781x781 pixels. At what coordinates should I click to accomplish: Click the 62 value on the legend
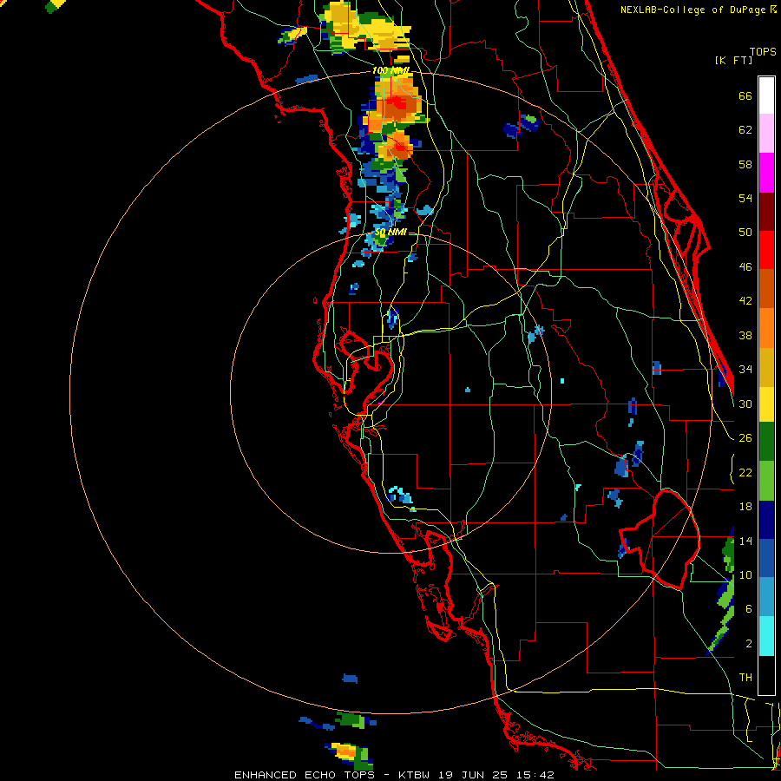click(x=745, y=130)
